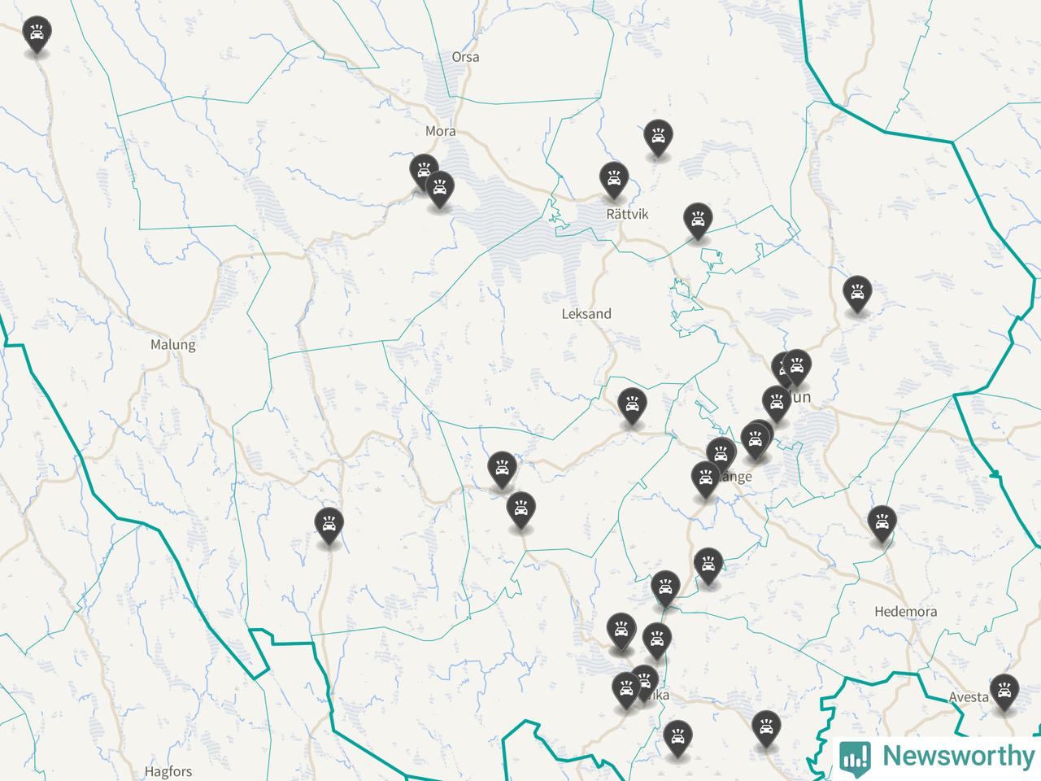Select the lone car marker northeast of Falun

point(857,294)
